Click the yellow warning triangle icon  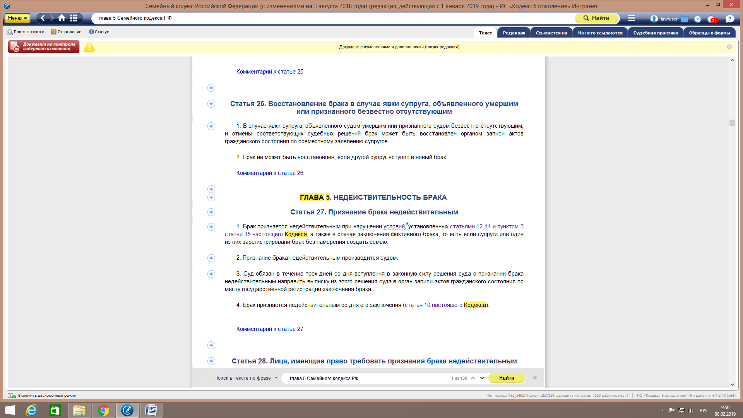89,47
